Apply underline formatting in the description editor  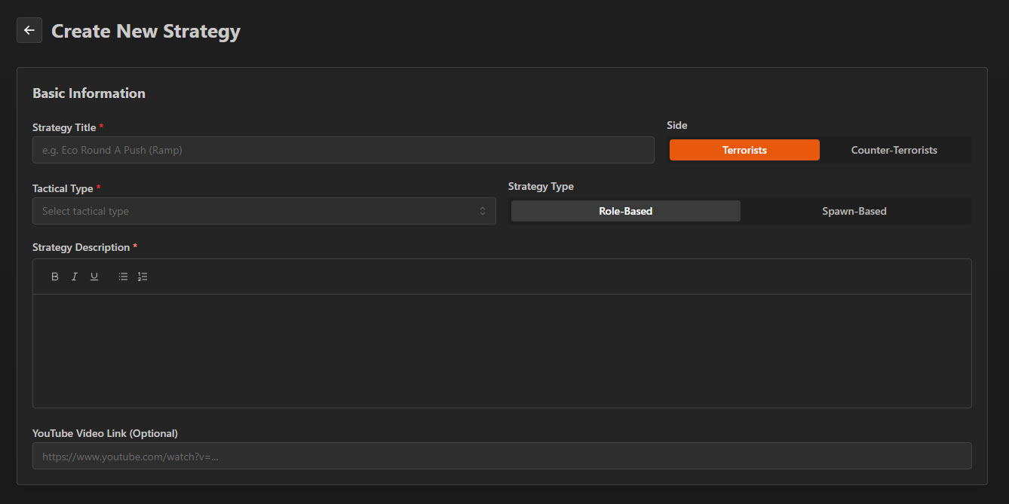(94, 276)
